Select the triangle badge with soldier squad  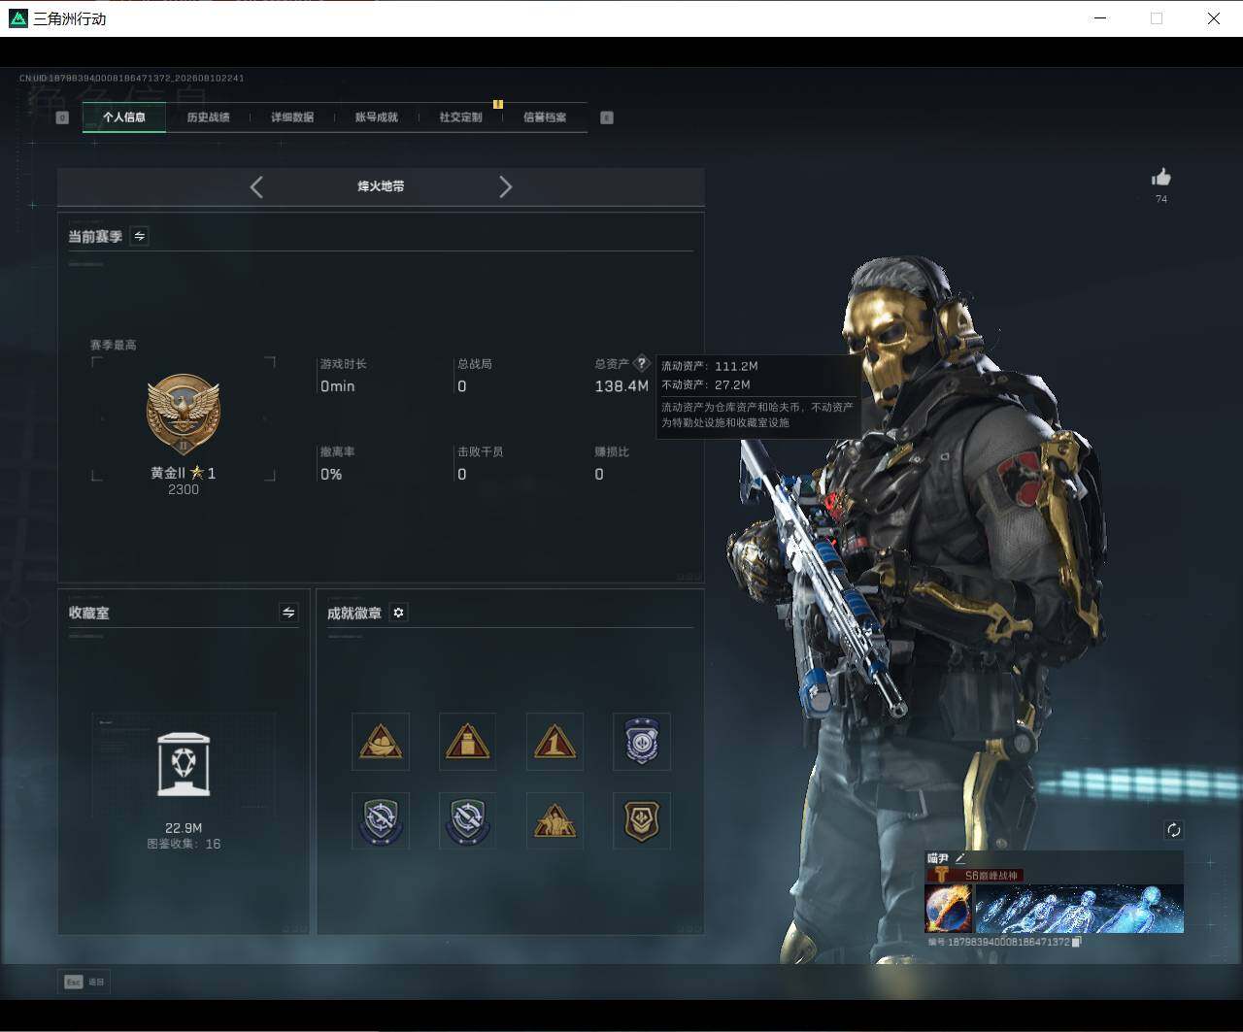(x=554, y=820)
